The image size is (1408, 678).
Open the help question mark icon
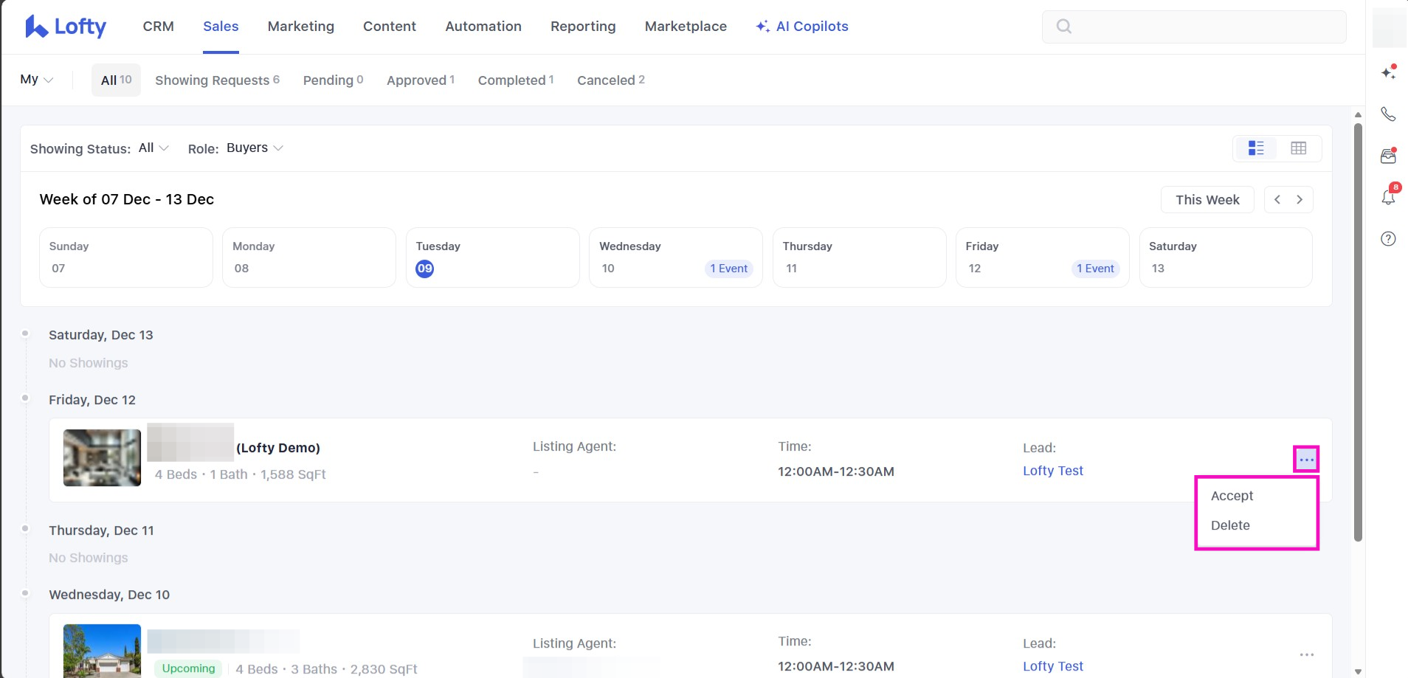(x=1388, y=238)
